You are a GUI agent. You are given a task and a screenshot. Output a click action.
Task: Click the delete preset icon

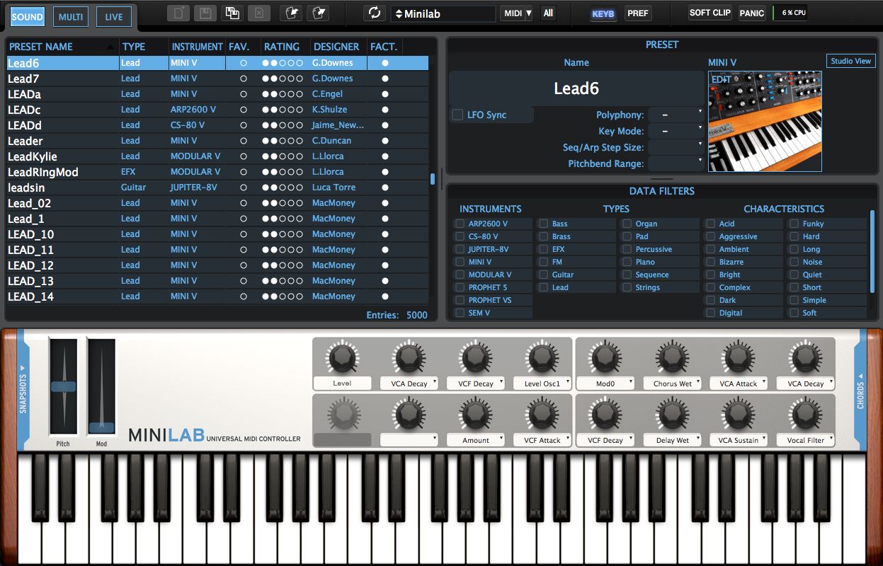coord(258,13)
